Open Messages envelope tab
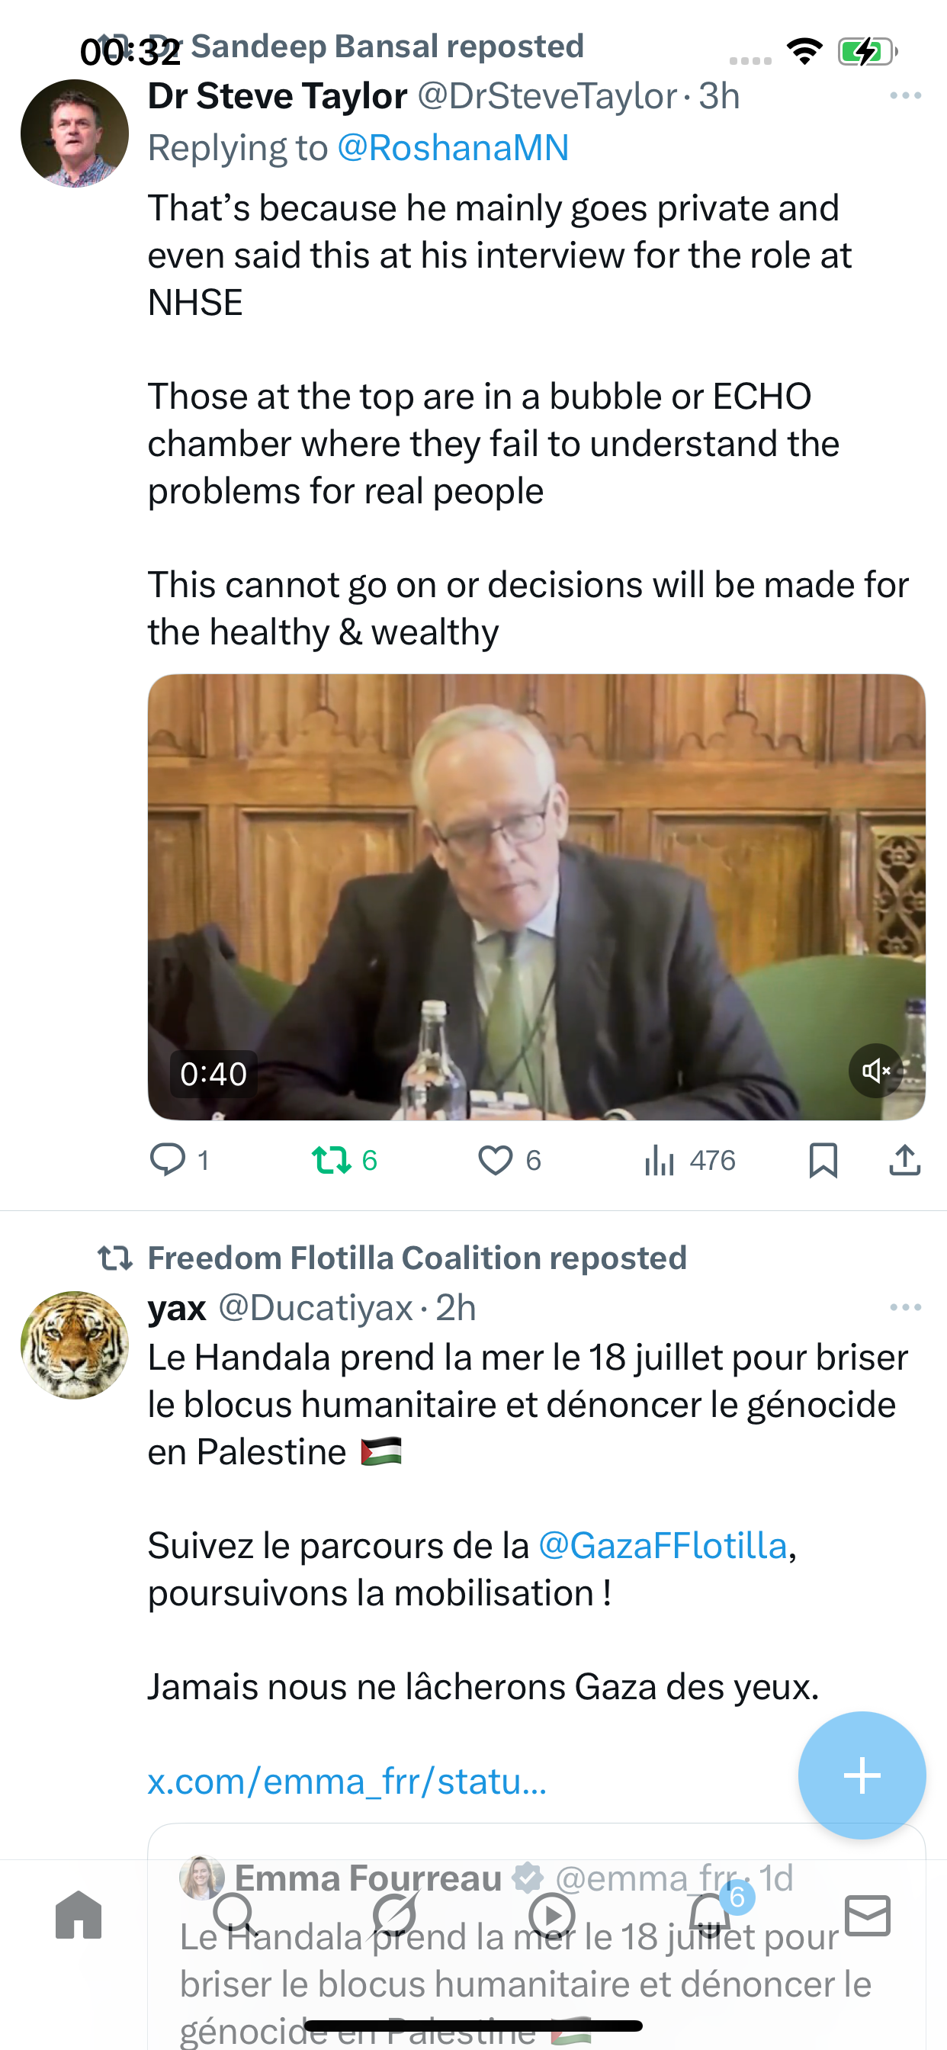The image size is (947, 2050). [868, 1915]
